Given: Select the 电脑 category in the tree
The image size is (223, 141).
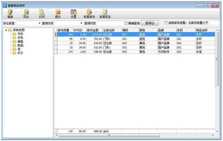Looking at the screenshot, I should click(x=20, y=45).
